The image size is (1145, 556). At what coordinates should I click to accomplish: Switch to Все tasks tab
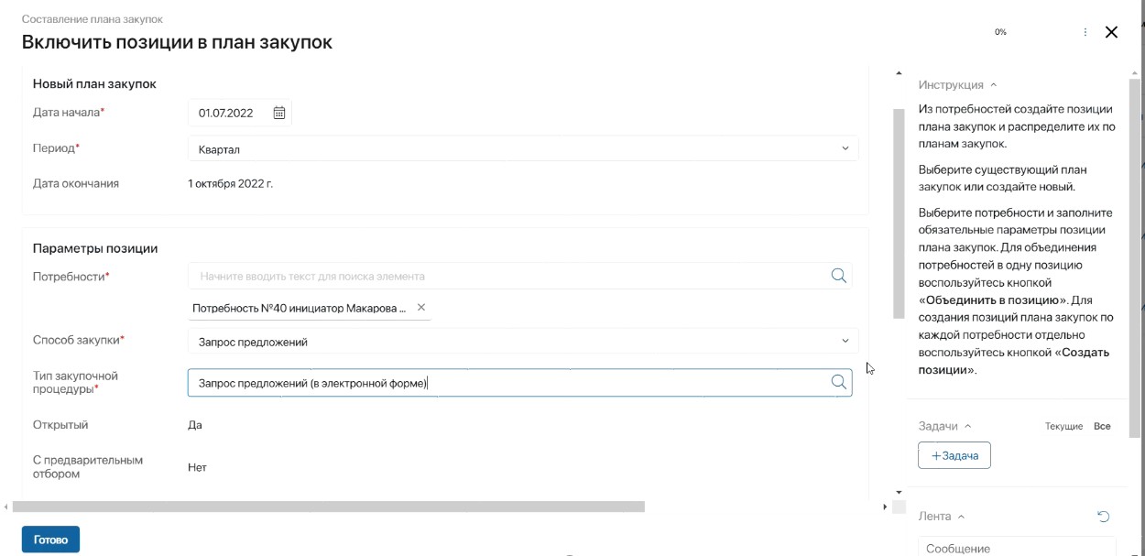(1102, 427)
